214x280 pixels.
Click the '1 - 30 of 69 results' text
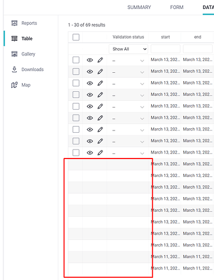tap(87, 25)
